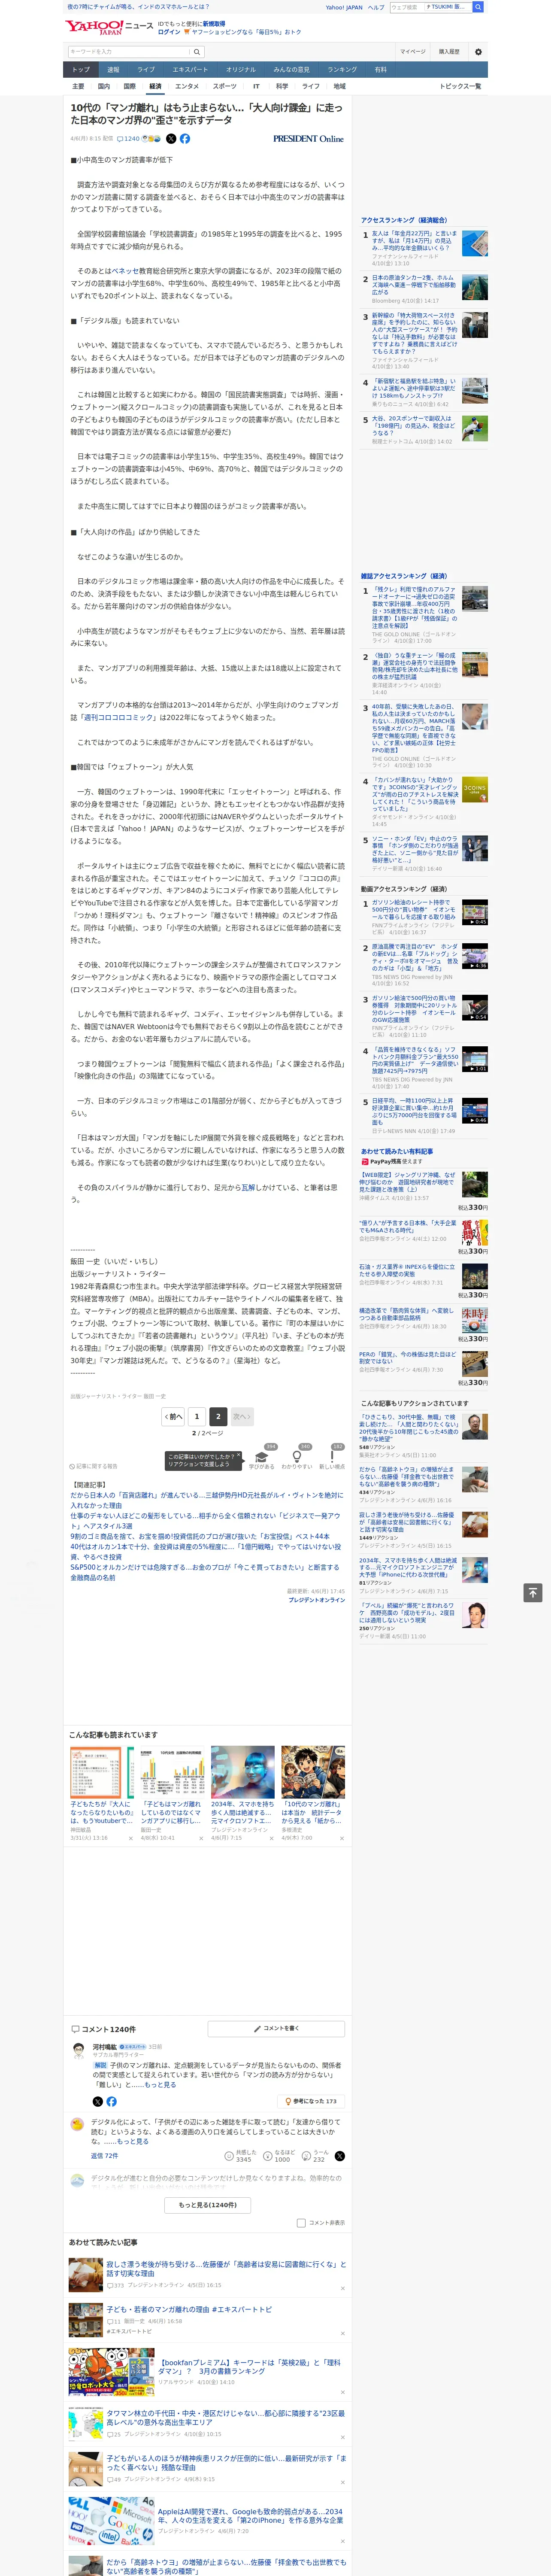Select the エキスパート tab
551x2576 pixels.
tap(190, 70)
